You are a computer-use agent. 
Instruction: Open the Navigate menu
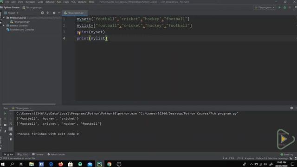pos(30,2)
